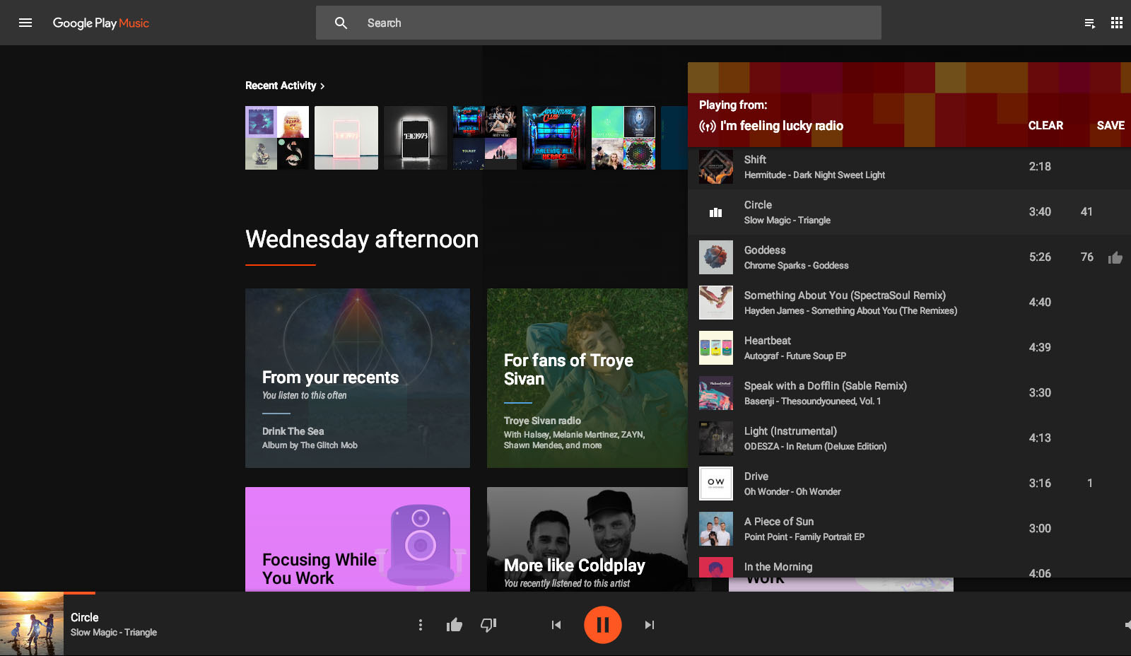
Task: Open the Adventure Club album thumbnail
Action: click(554, 138)
